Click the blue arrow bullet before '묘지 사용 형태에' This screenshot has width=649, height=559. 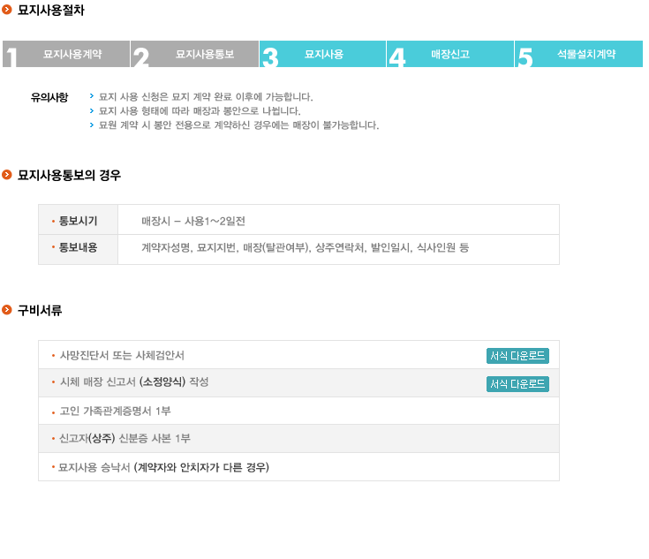tap(92, 110)
